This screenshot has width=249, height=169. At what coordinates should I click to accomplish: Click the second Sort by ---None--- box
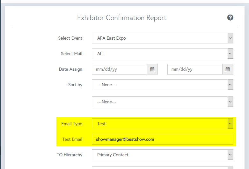click(x=159, y=102)
